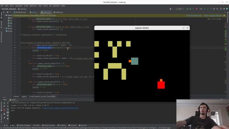Viewport: 229px width, 129px height.
Task: Click the Stop red square in Run panel
Action: (x=4, y=110)
